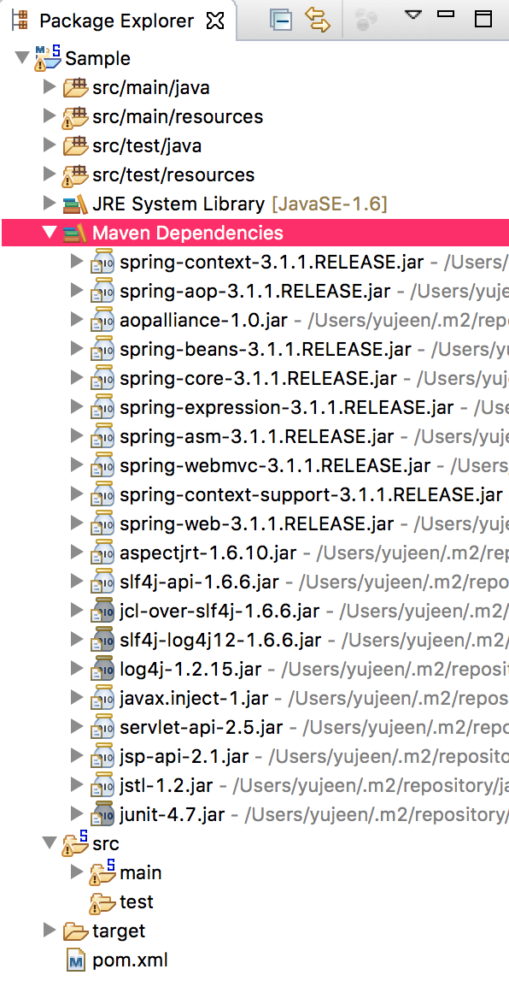Select javax.inject-1.jar entry
The height and width of the screenshot is (987, 509).
pyautogui.click(x=194, y=697)
